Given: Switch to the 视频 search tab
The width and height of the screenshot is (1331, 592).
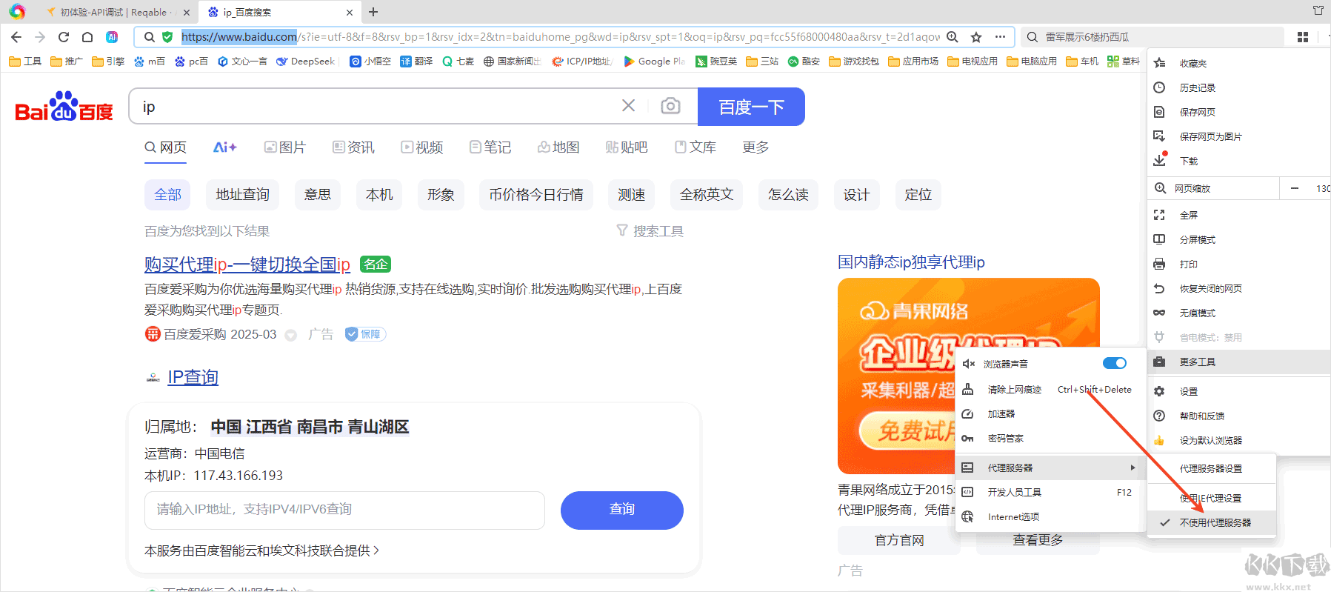Looking at the screenshot, I should pos(422,147).
